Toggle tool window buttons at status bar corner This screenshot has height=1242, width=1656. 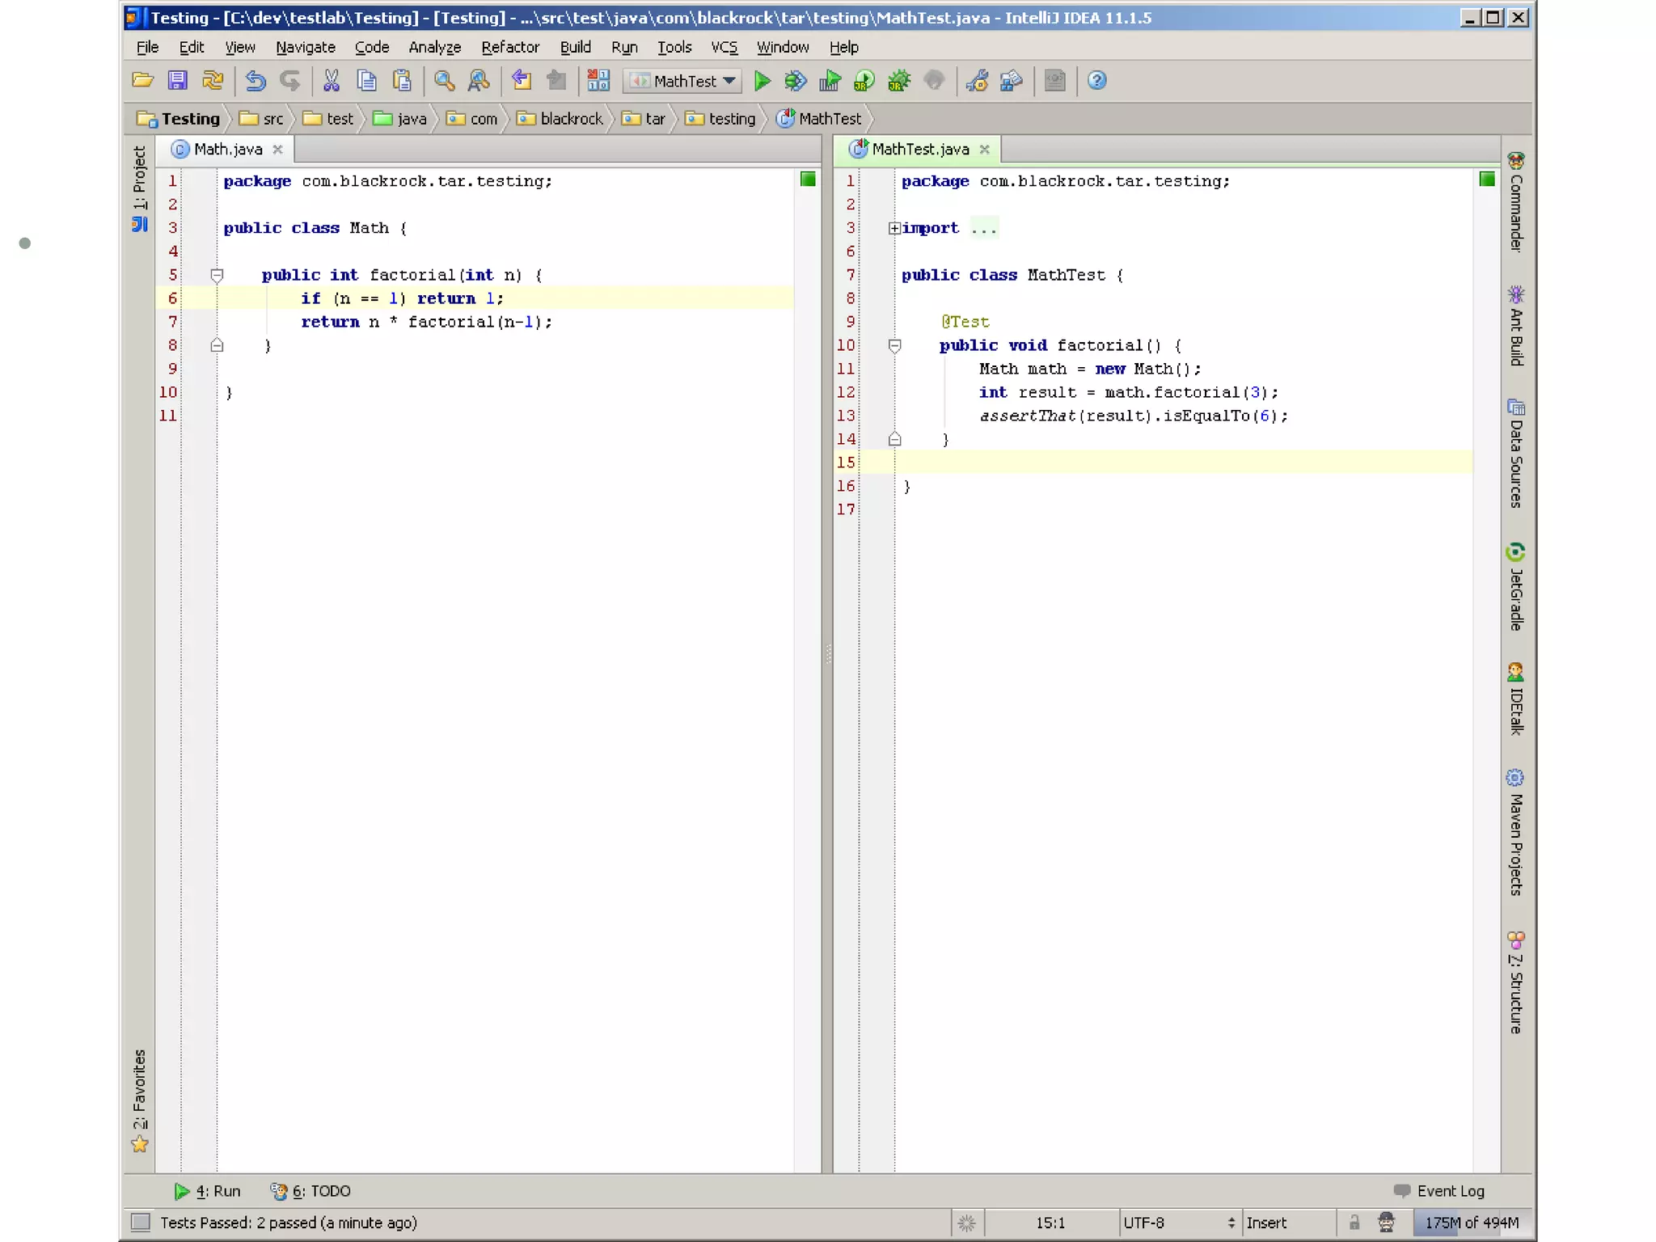(x=141, y=1222)
